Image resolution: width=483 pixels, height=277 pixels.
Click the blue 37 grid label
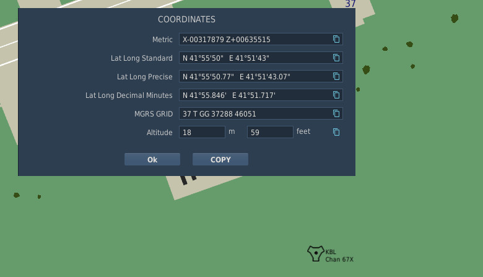350,4
